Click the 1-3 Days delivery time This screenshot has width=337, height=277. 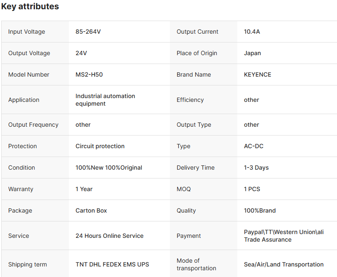[256, 168]
